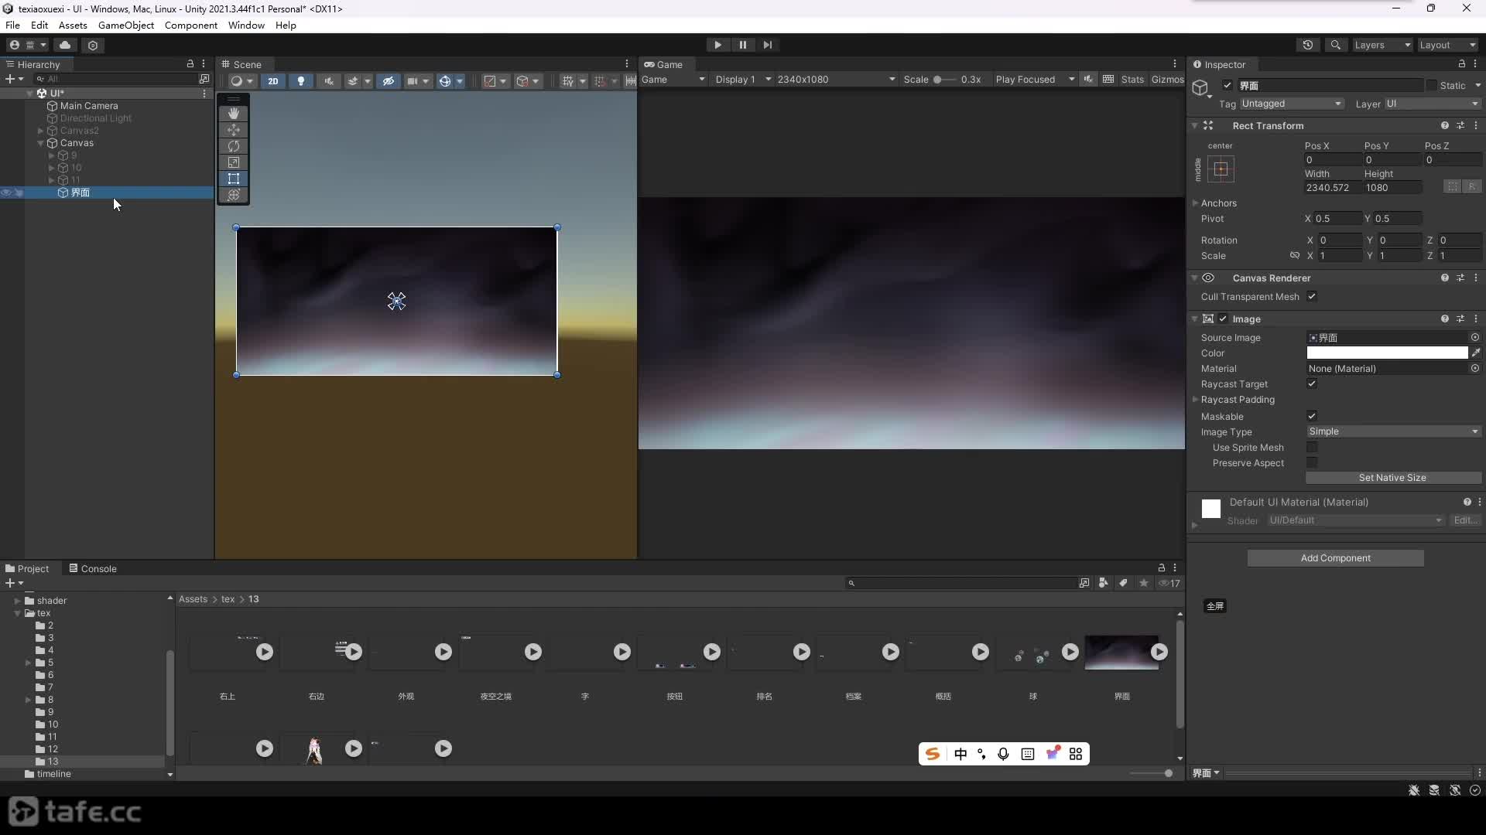Image resolution: width=1486 pixels, height=835 pixels.
Task: Enable the Preserve Aspect checkbox
Action: point(1312,462)
